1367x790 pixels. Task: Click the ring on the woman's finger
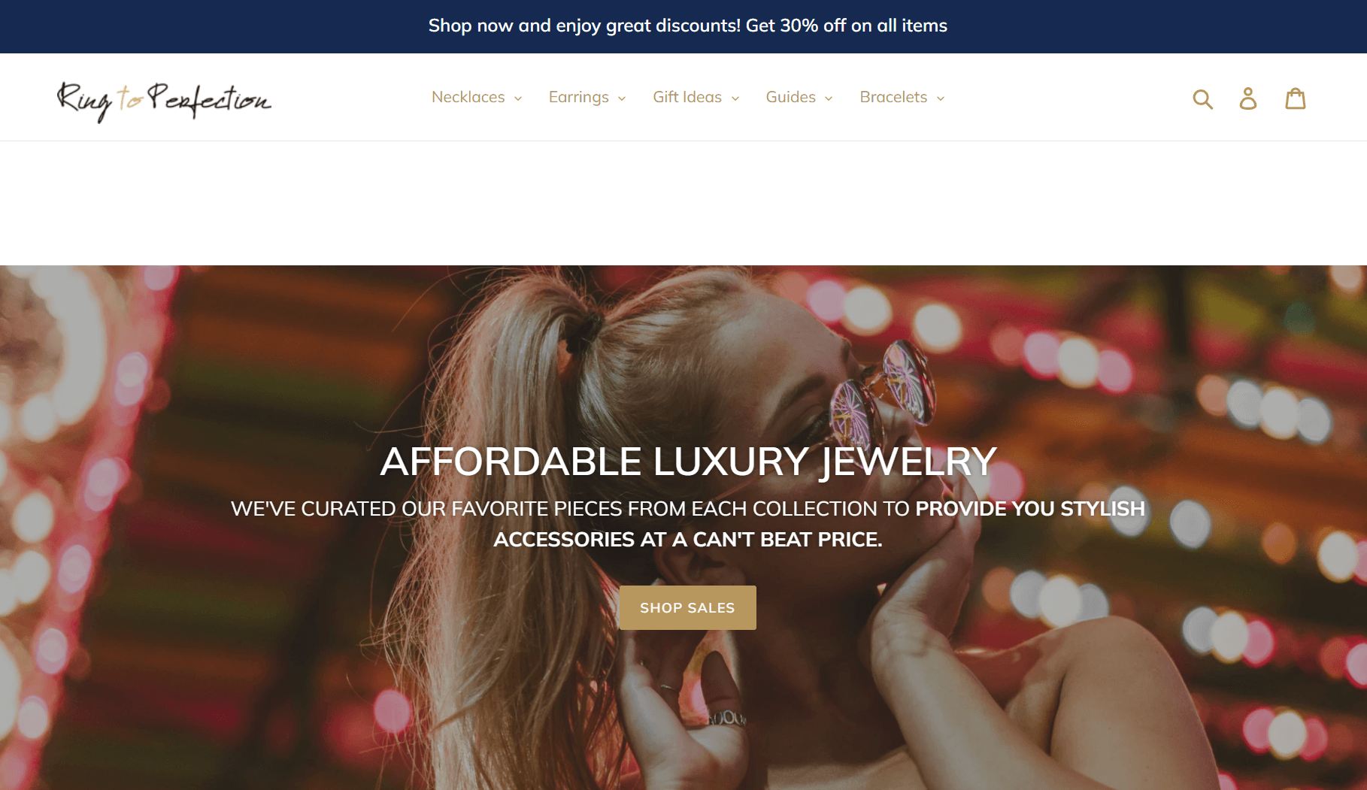point(726,718)
